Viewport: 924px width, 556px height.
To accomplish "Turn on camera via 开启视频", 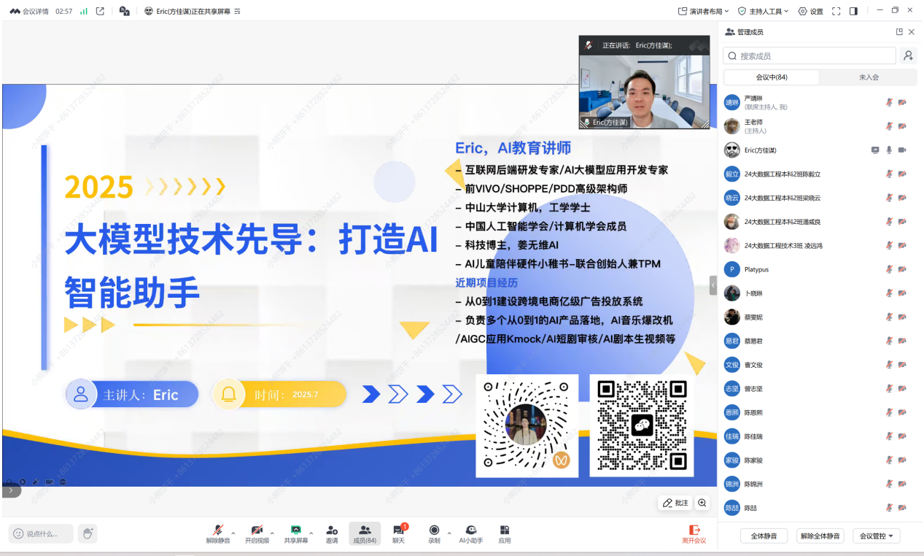I will tap(258, 533).
